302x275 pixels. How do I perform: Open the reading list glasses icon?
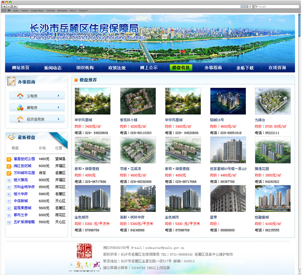pos(4,11)
